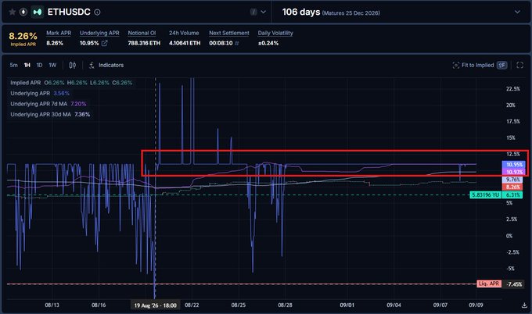This screenshot has height=314, width=532.
Task: Click the 10.95% blue price label
Action: point(514,165)
